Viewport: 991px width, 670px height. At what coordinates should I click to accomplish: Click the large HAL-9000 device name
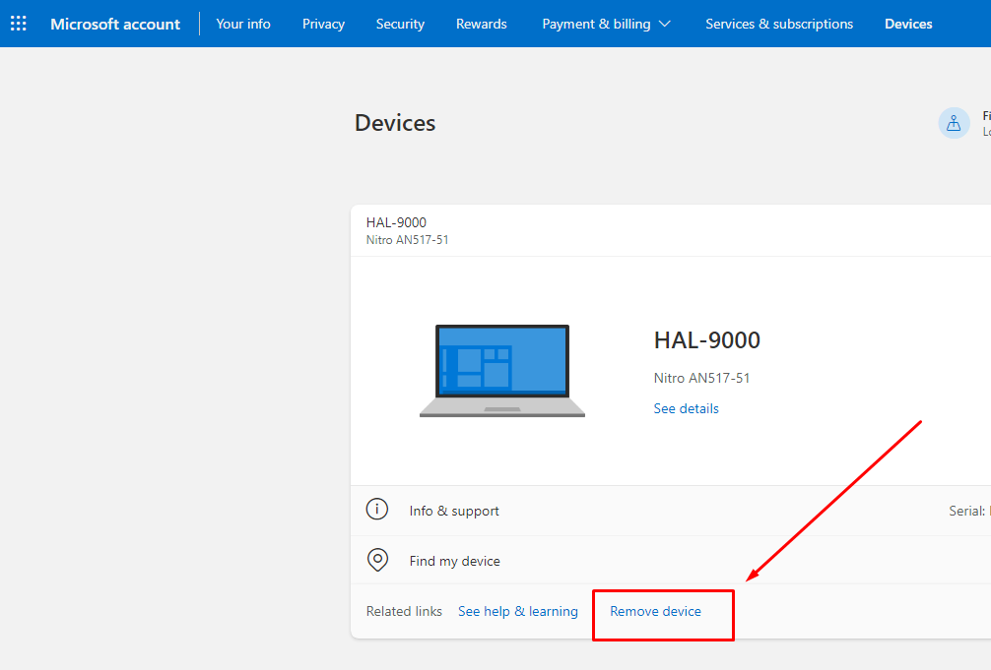pos(706,340)
